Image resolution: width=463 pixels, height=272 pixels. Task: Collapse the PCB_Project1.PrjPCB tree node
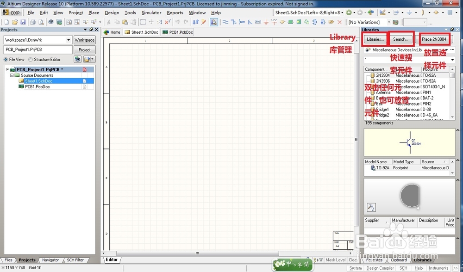pyautogui.click(x=7, y=70)
